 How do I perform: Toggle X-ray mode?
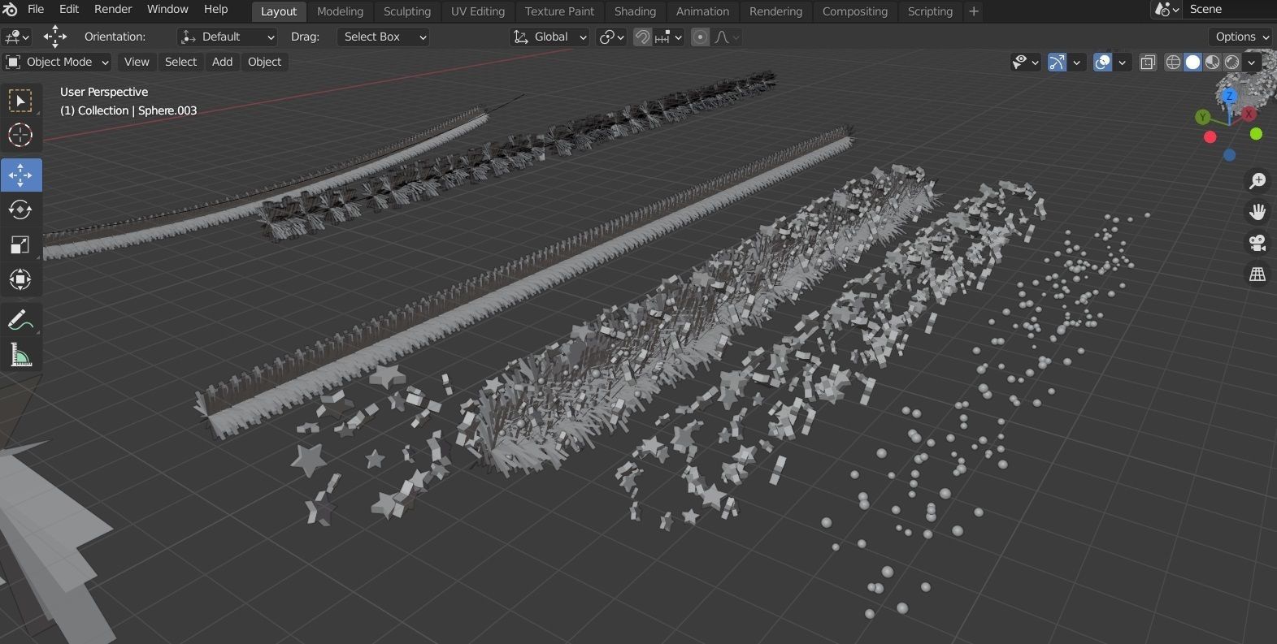1148,62
